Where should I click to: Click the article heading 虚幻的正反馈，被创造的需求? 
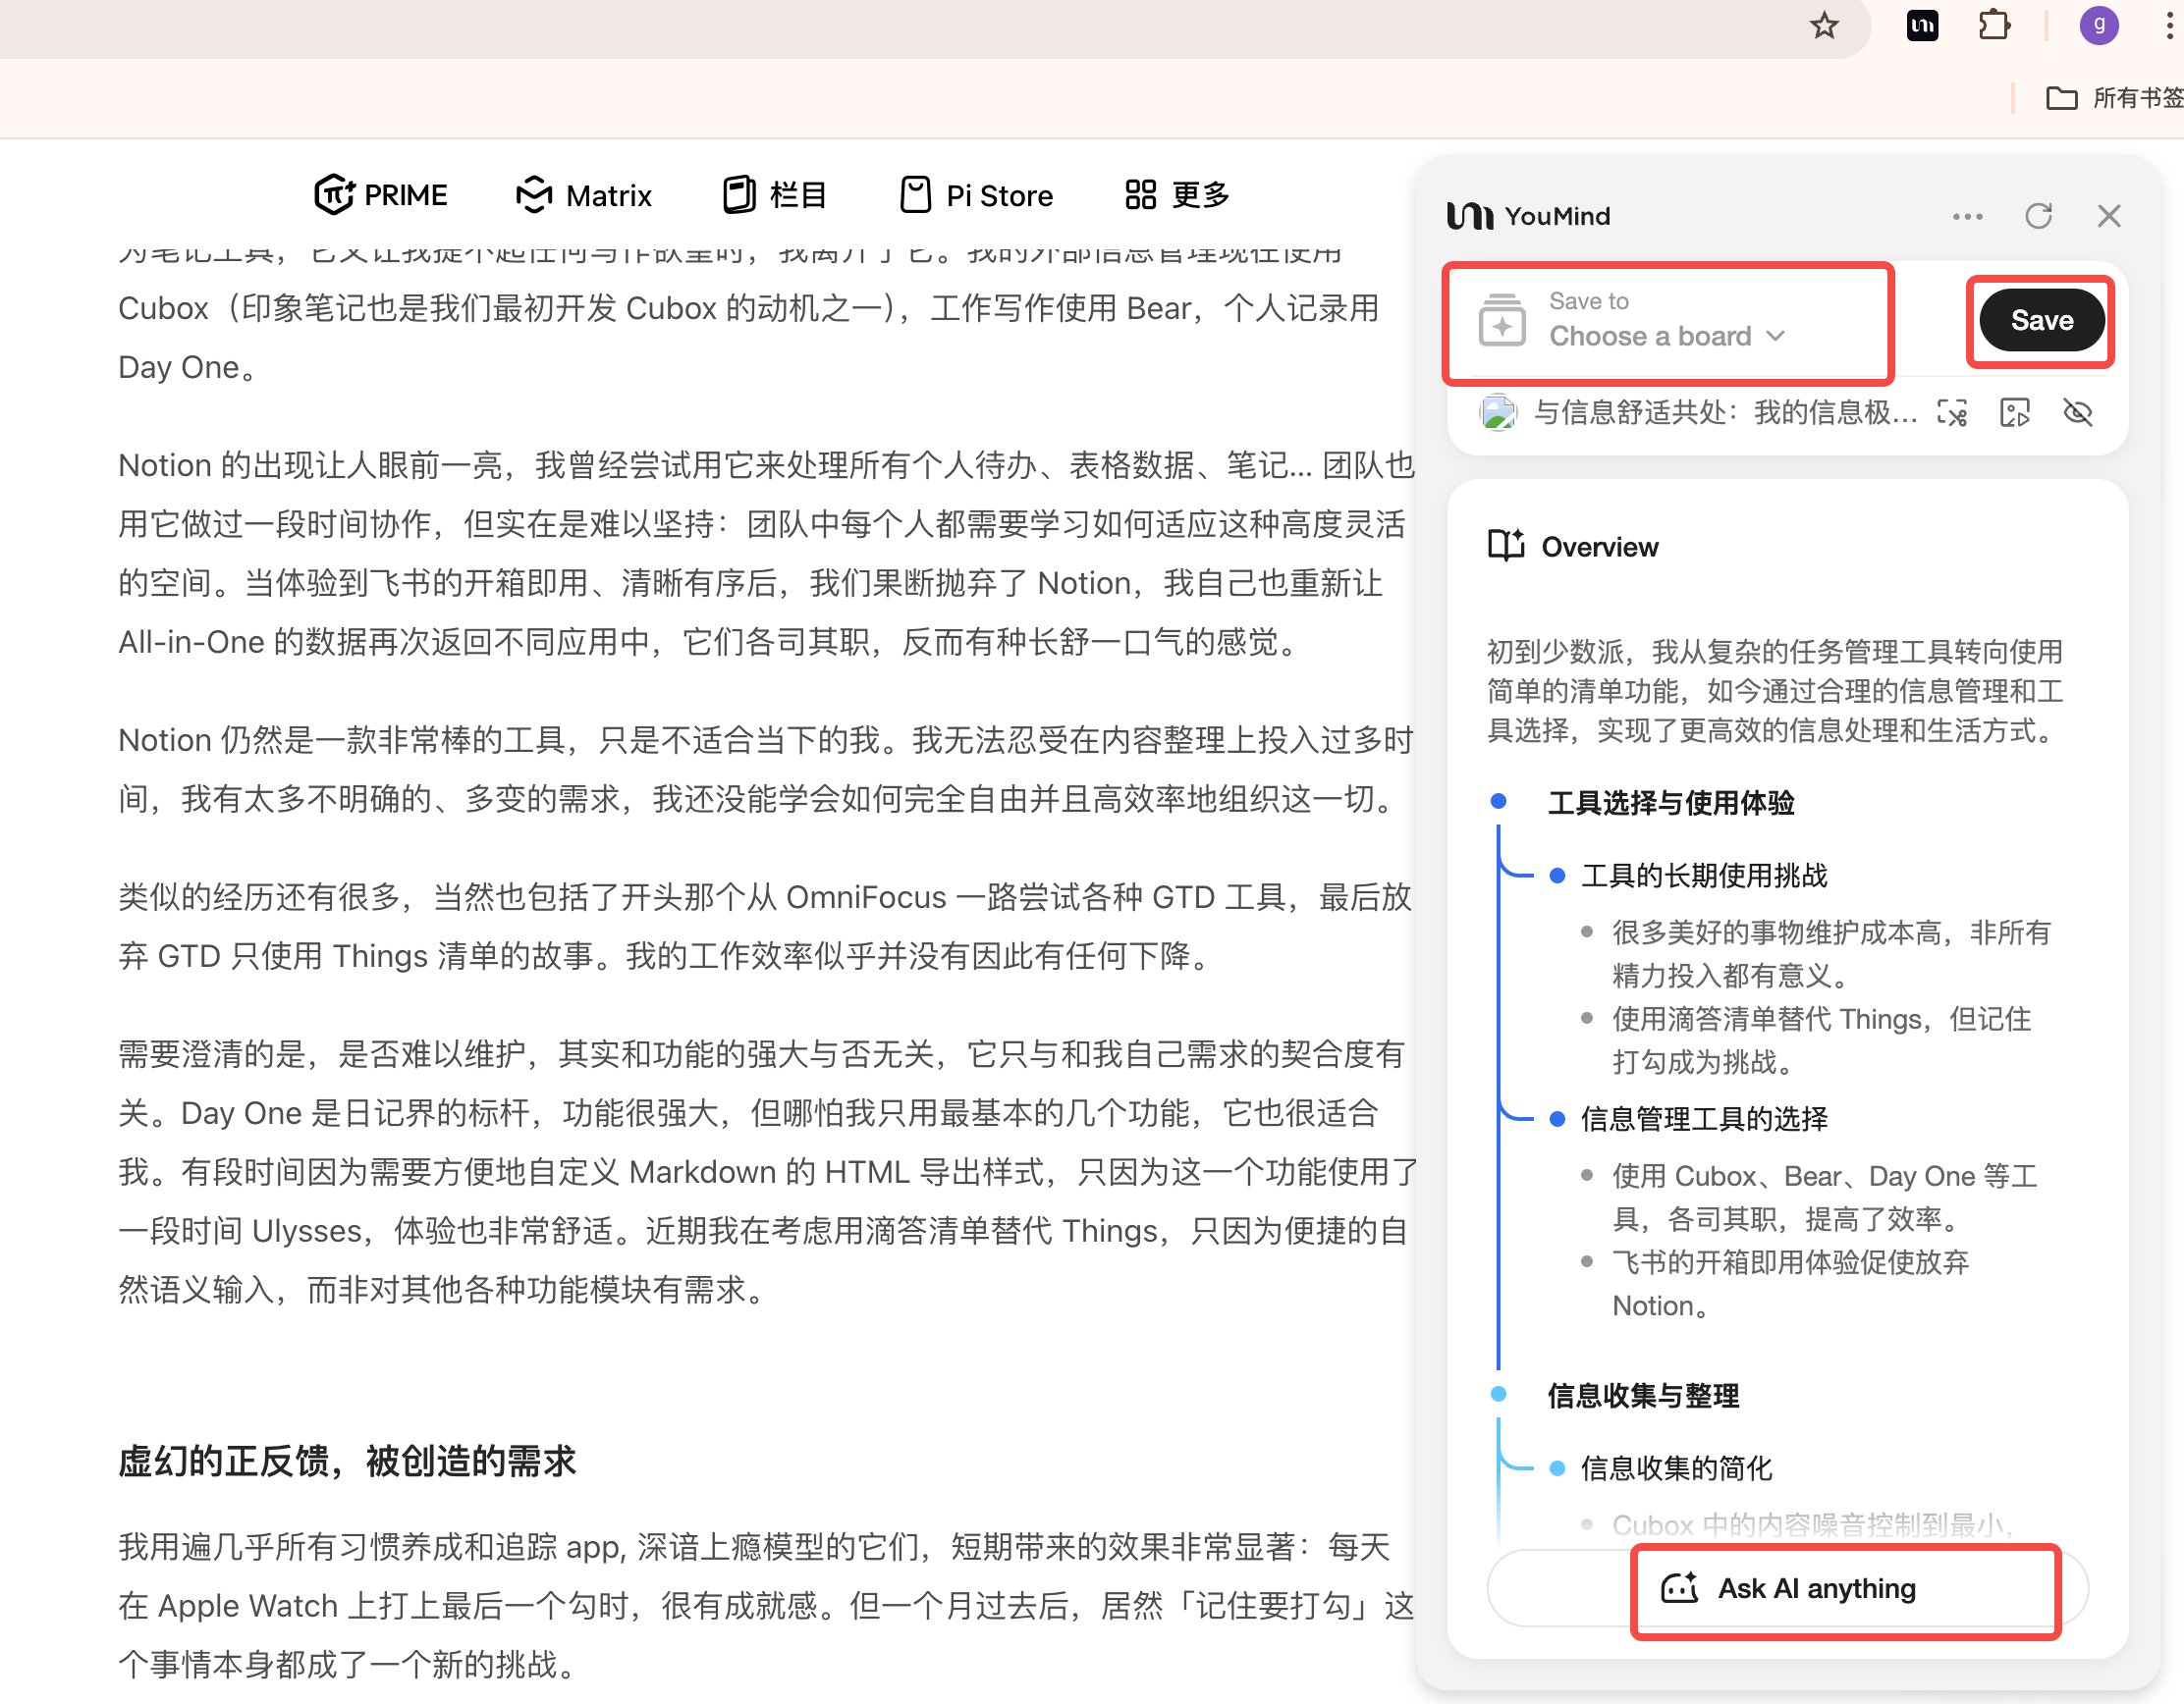347,1461
